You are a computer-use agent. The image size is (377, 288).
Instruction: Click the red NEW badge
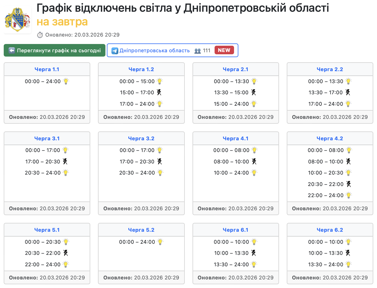coord(224,50)
